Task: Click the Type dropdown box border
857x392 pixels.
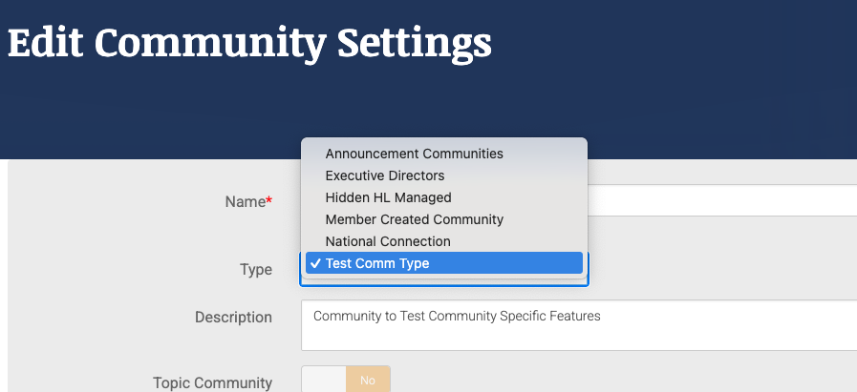Action: click(444, 283)
